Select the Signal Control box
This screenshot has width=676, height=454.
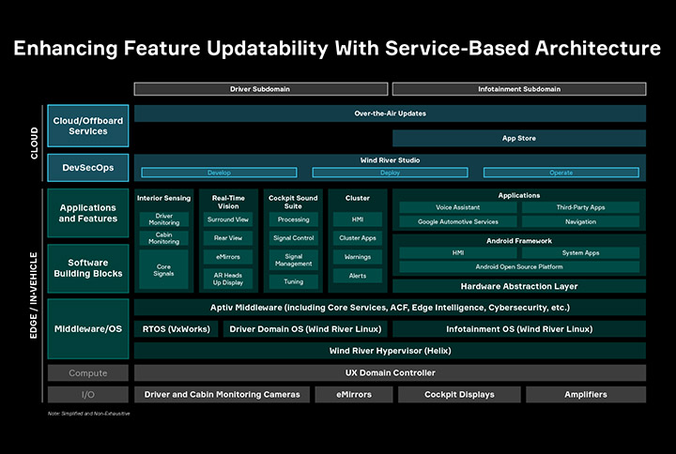pos(294,237)
